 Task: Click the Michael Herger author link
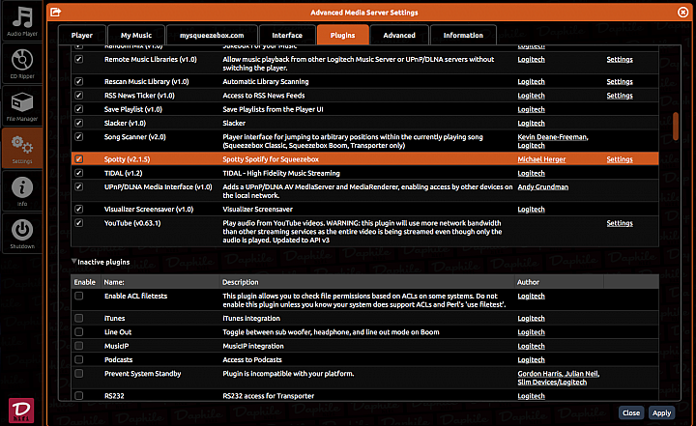(541, 159)
